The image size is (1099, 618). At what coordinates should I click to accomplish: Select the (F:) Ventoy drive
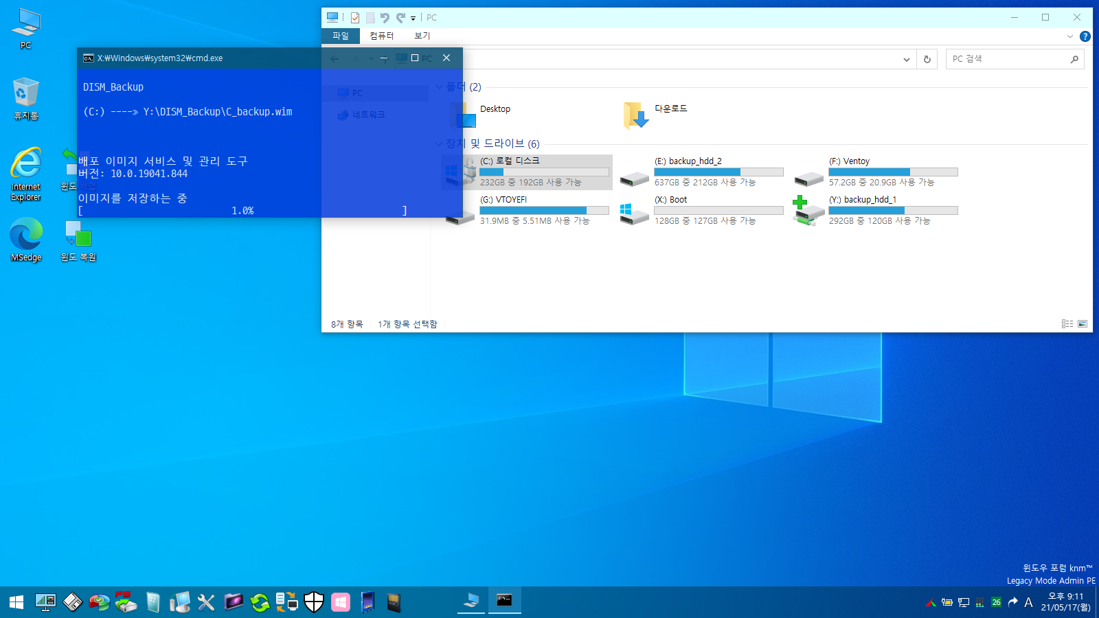coord(876,172)
